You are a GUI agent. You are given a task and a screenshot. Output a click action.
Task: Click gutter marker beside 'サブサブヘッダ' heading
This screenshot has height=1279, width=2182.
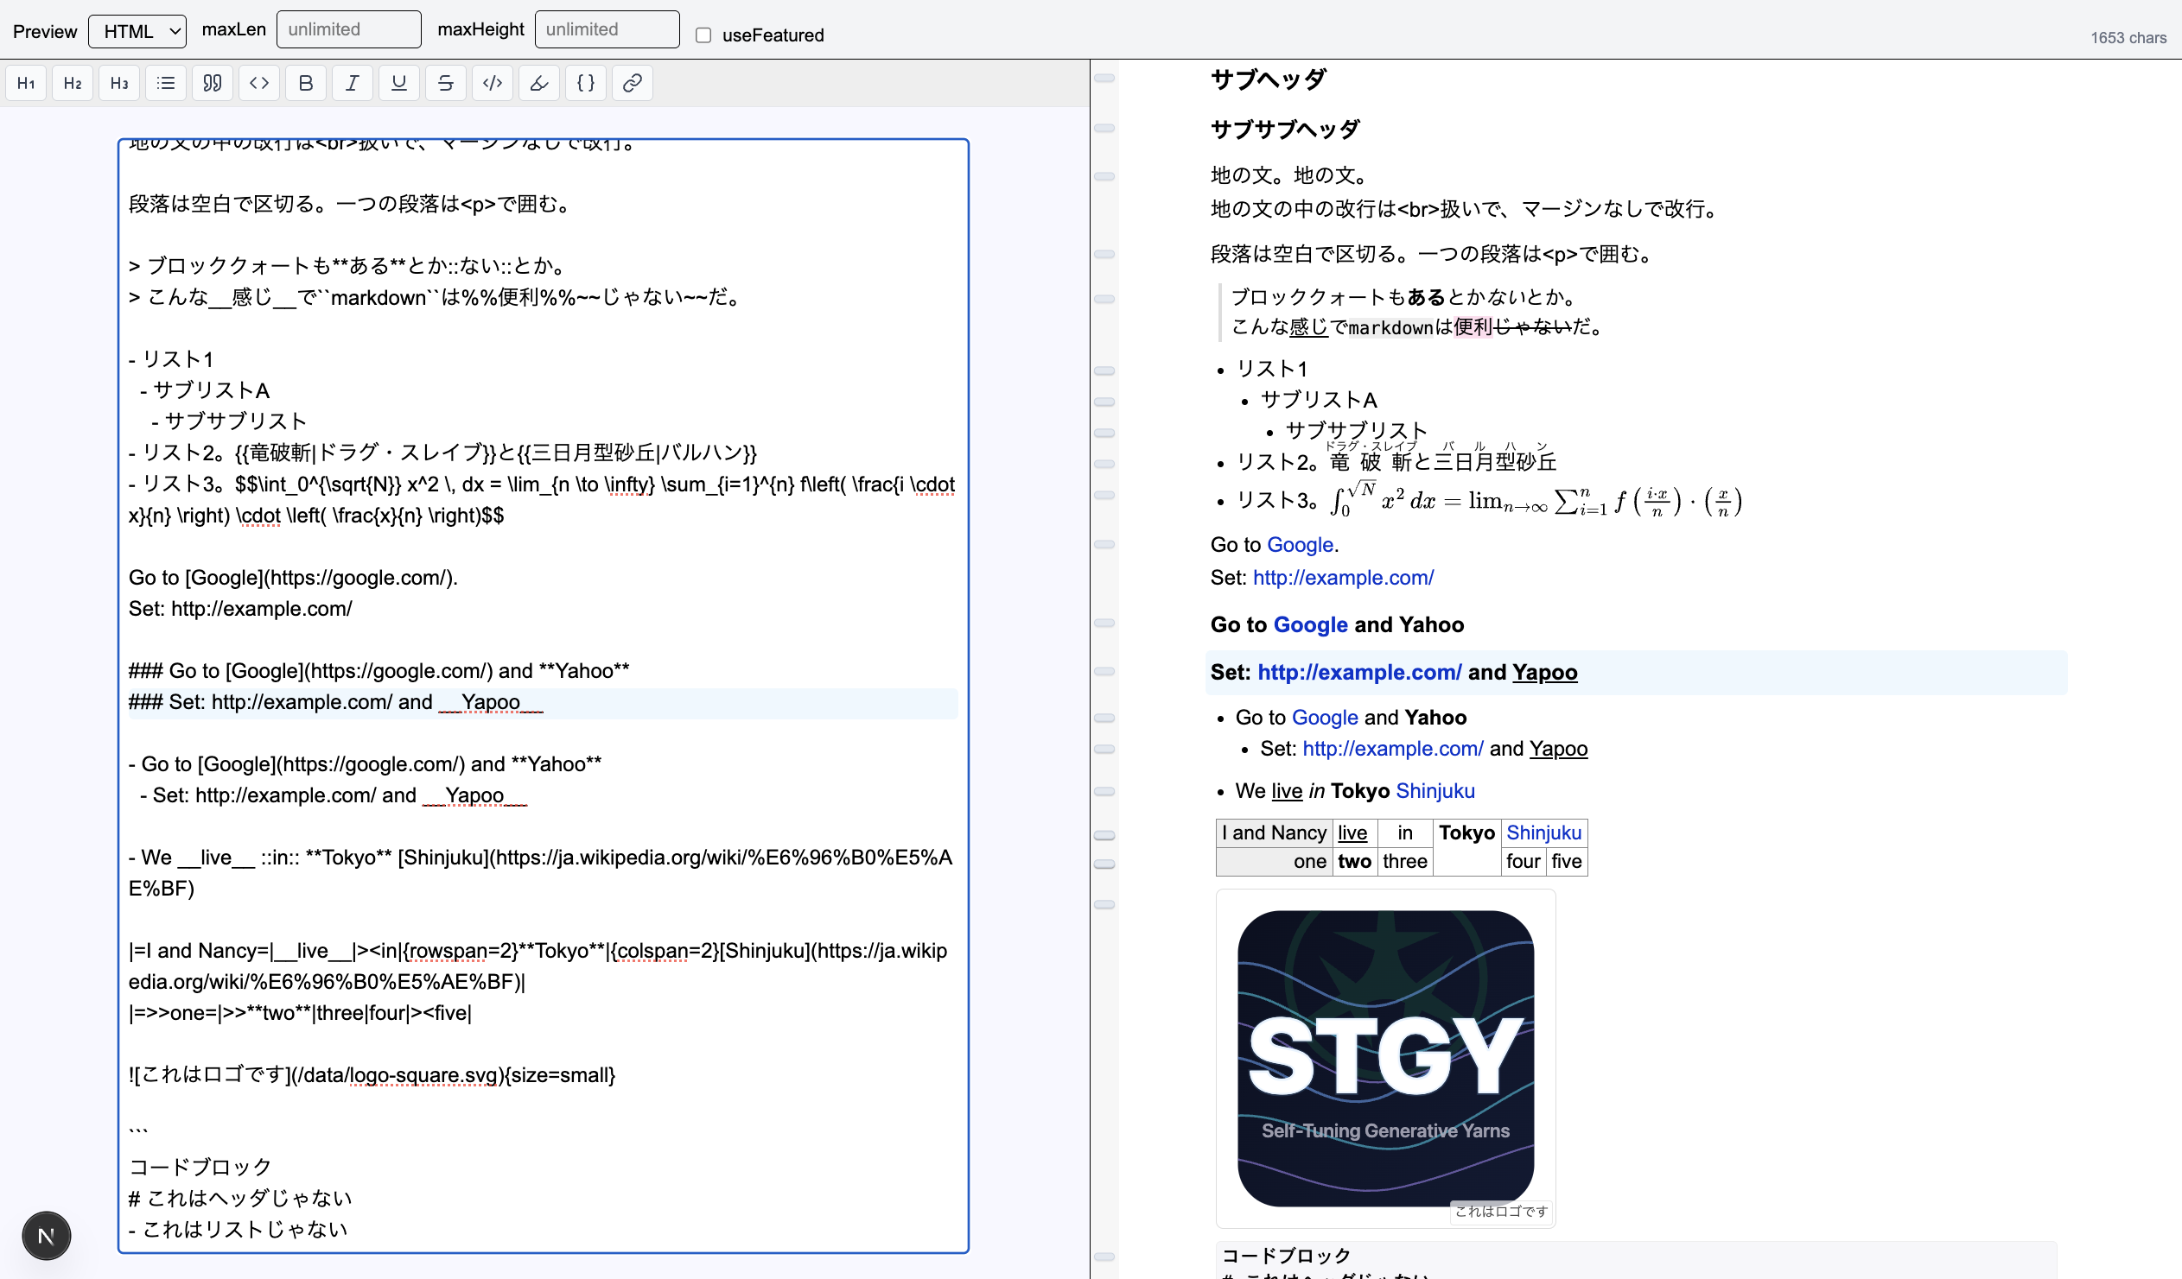(x=1104, y=129)
